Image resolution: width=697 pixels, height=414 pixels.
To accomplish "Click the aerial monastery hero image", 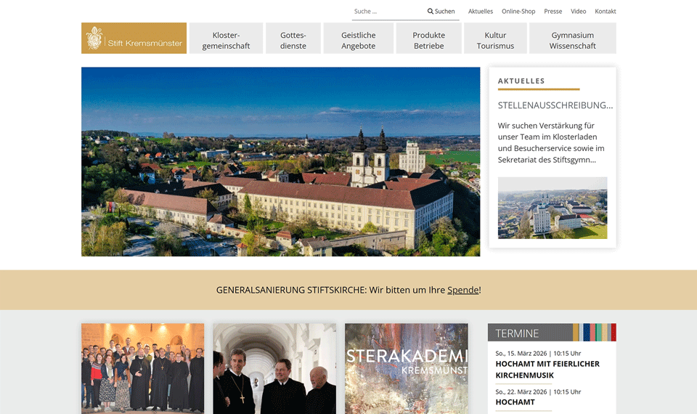I will point(280,161).
